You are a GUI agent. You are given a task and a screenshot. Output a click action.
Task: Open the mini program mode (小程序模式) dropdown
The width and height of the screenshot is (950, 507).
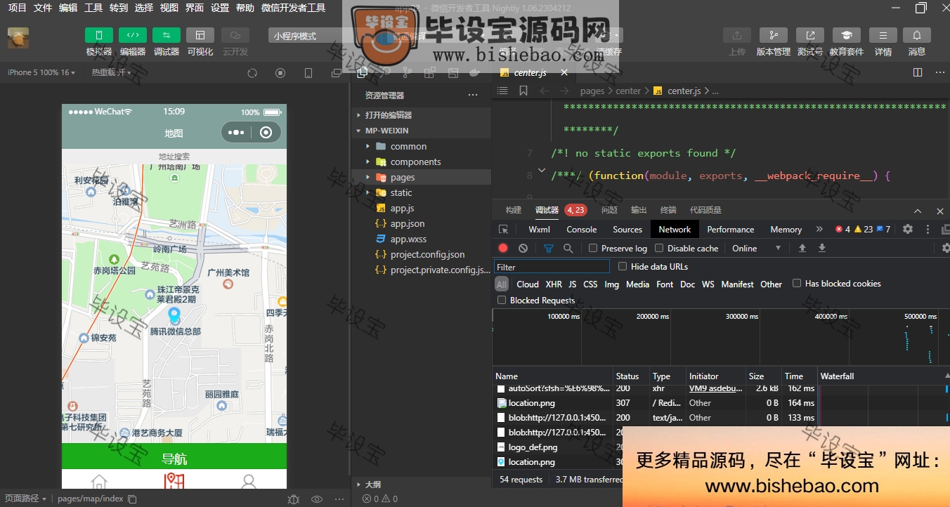point(306,36)
